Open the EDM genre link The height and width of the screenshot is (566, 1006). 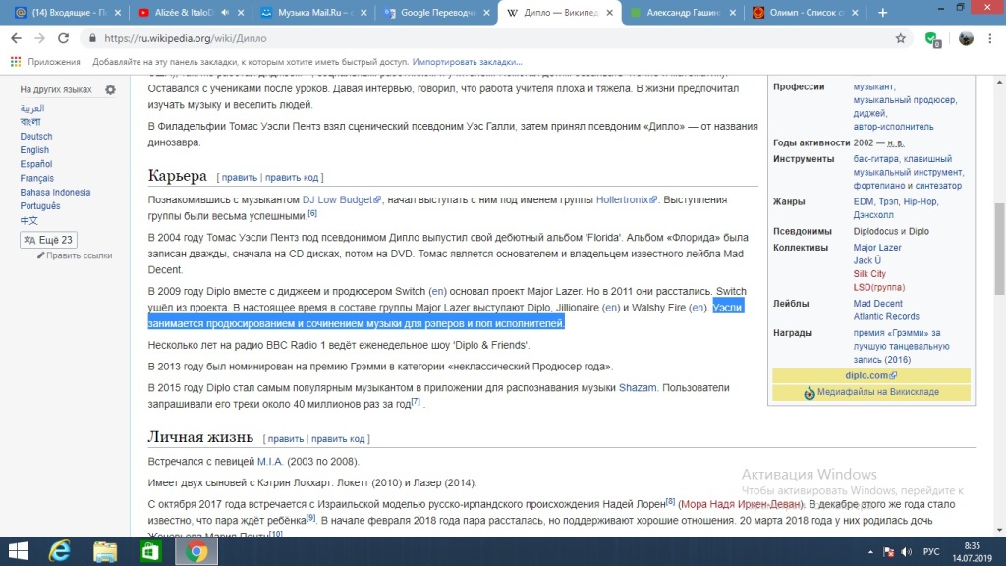click(863, 201)
